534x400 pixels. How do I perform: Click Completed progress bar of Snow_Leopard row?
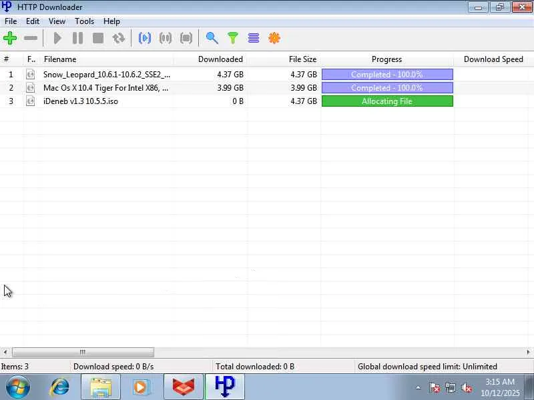click(x=387, y=74)
